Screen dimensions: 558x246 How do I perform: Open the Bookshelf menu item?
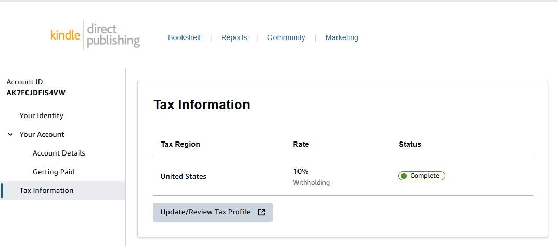(x=184, y=37)
